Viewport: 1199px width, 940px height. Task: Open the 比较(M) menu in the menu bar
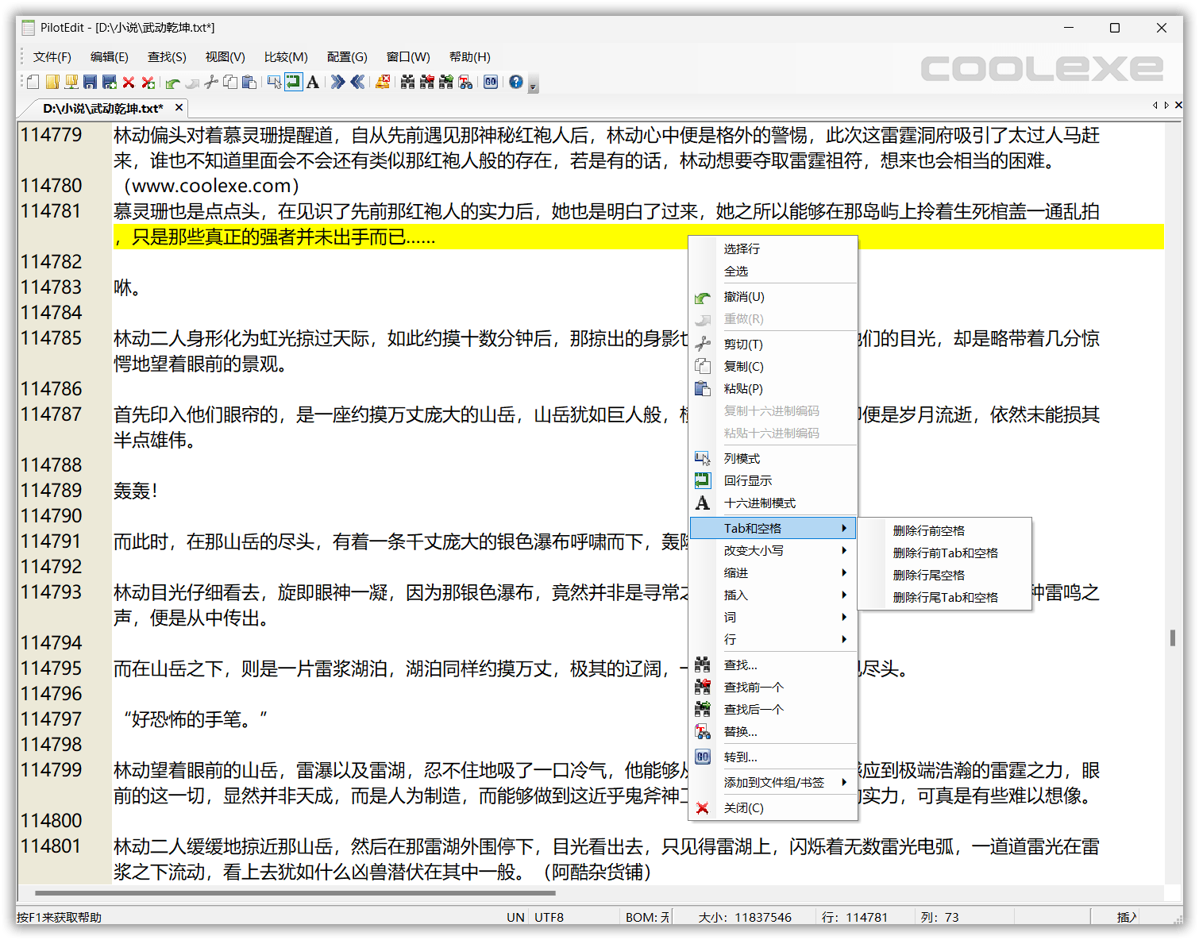coord(286,57)
